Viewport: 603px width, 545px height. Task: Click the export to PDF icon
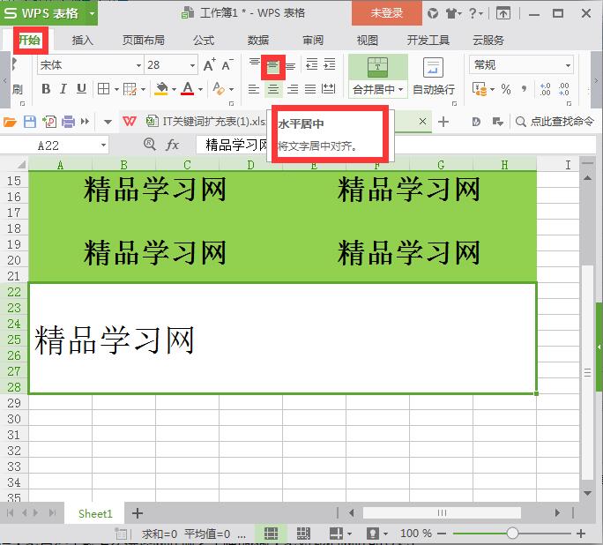(49, 122)
